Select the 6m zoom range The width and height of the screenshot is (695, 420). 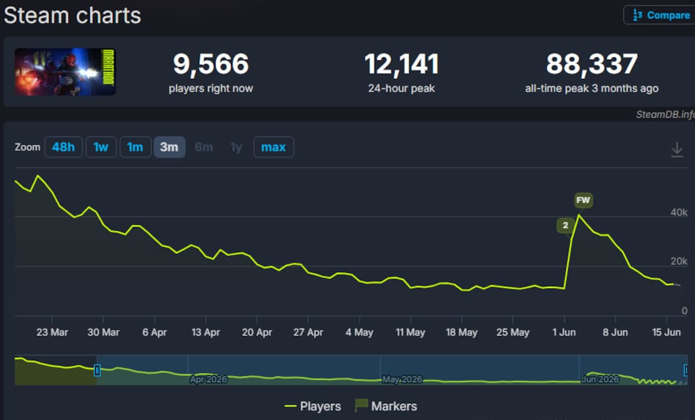coord(204,147)
